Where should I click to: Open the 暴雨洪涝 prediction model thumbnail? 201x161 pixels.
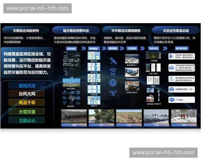[94, 56]
